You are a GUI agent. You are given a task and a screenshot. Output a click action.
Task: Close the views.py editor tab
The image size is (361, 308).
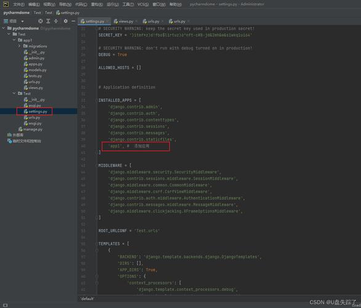[x=137, y=22]
